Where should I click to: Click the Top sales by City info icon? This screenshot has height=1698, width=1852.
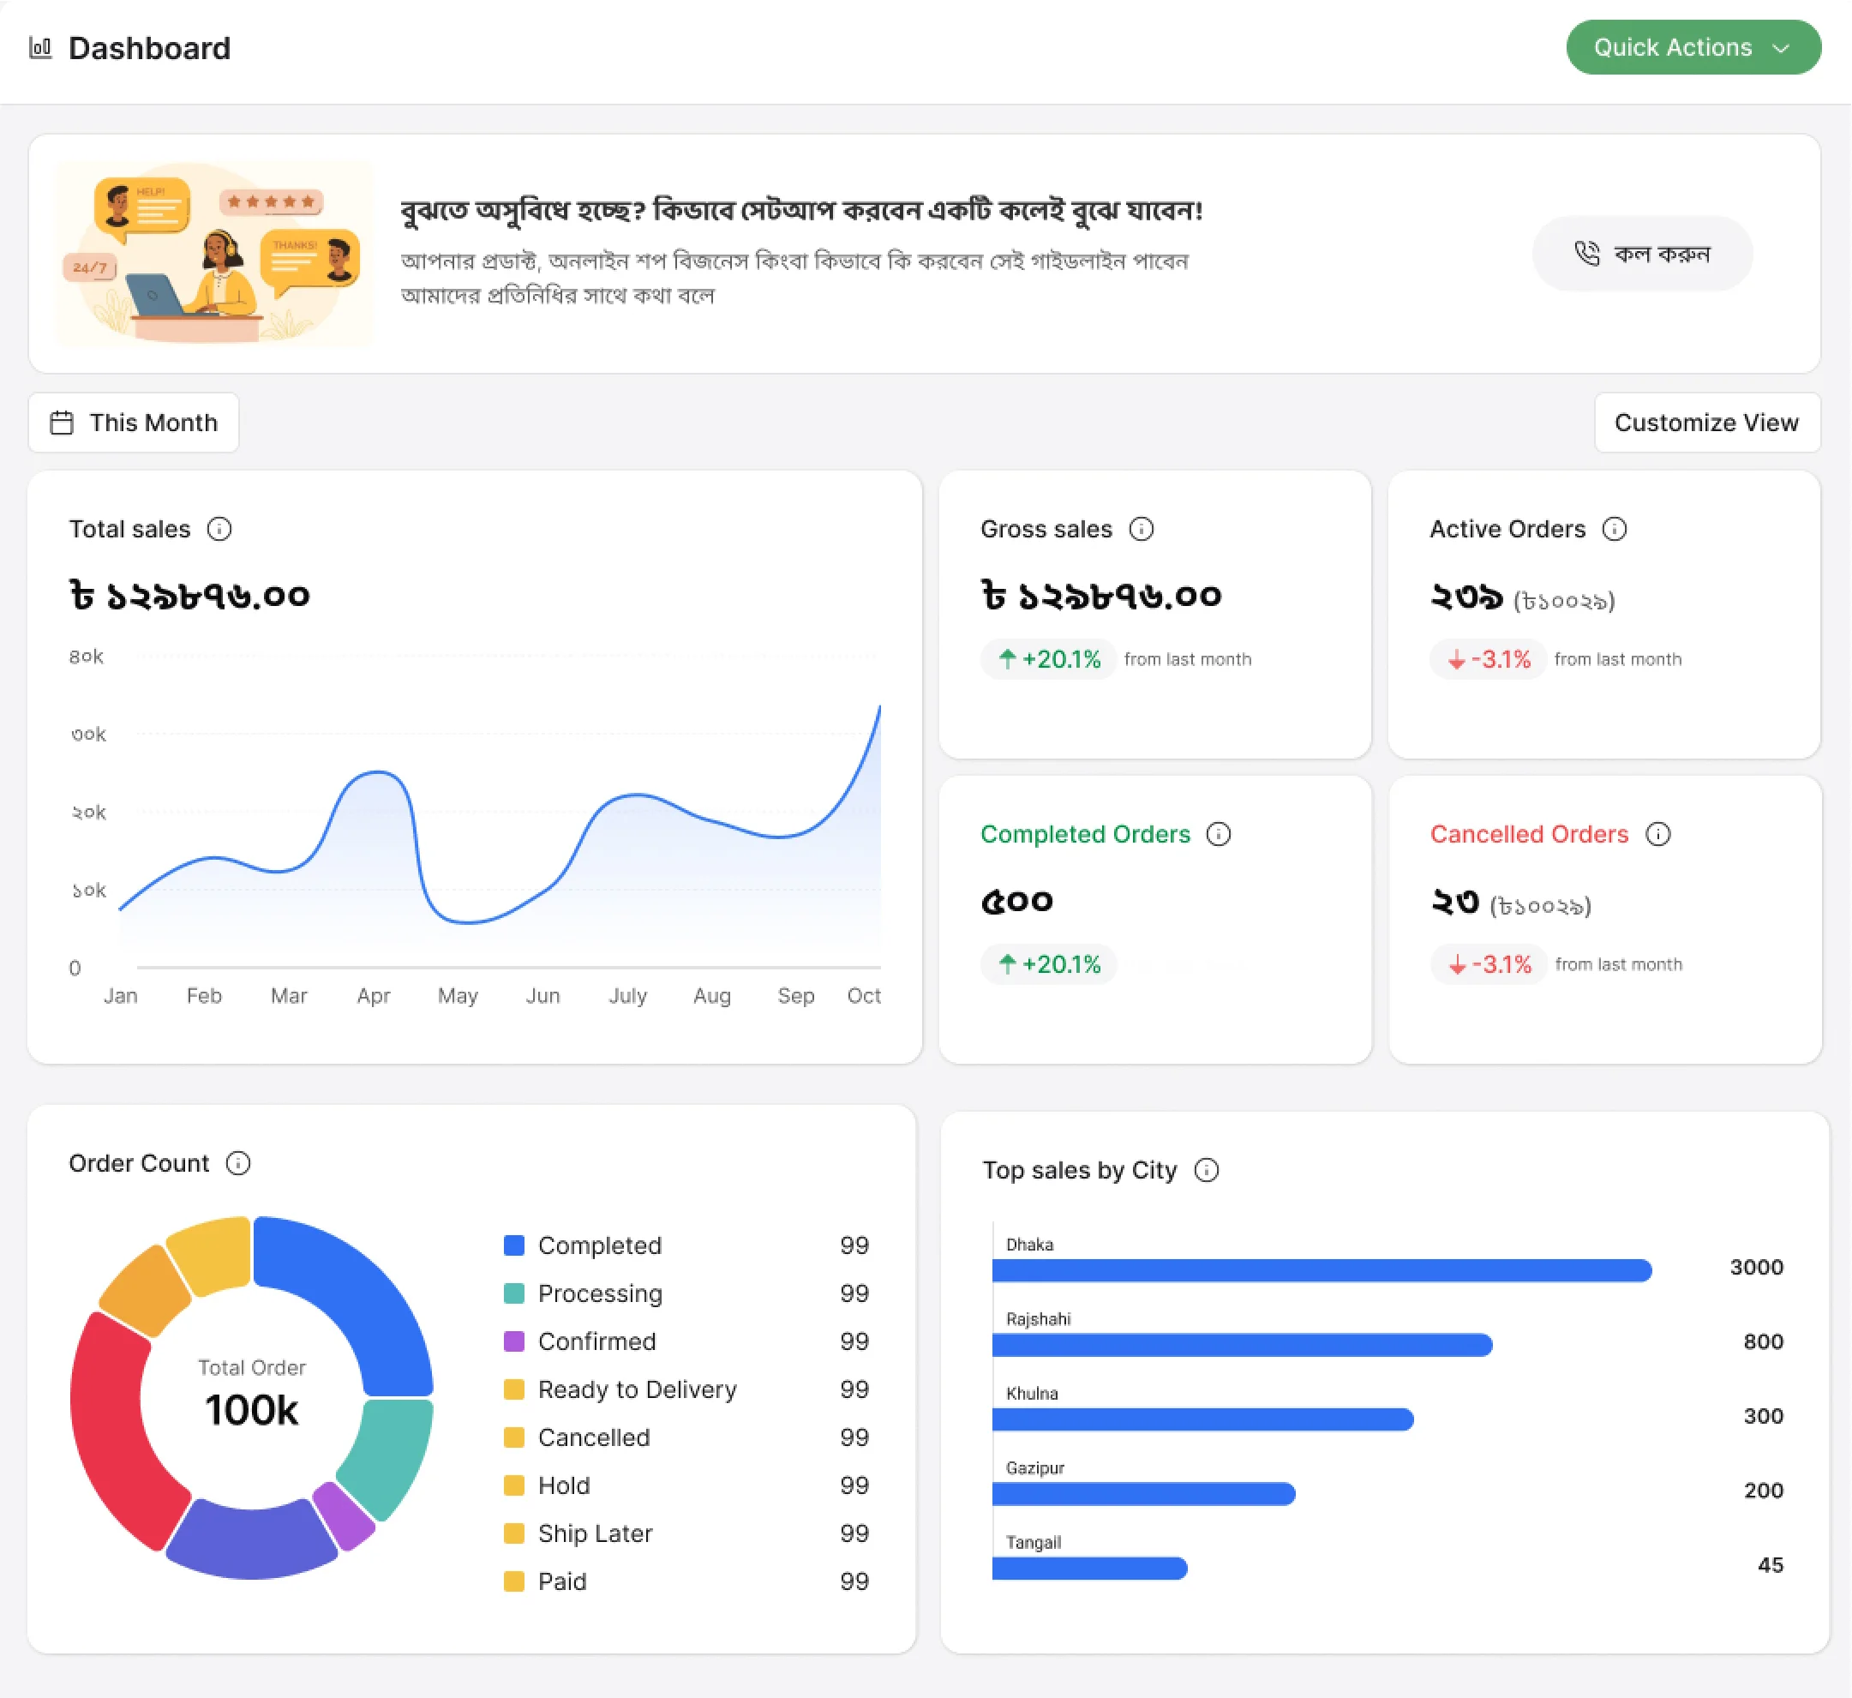[x=1206, y=1171]
